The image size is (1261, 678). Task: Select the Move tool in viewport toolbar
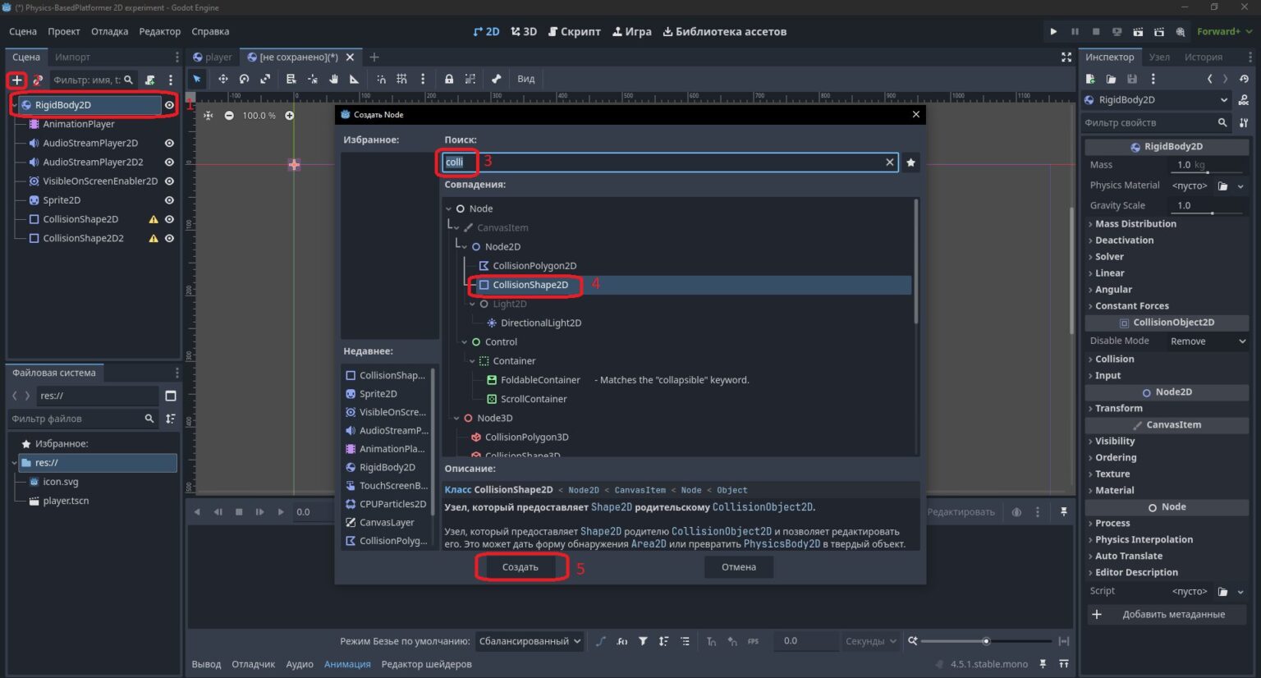[222, 79]
